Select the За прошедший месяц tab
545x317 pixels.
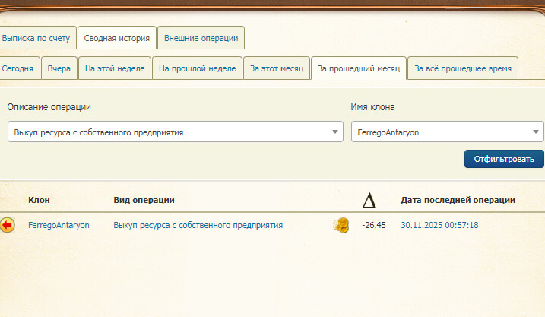click(358, 68)
